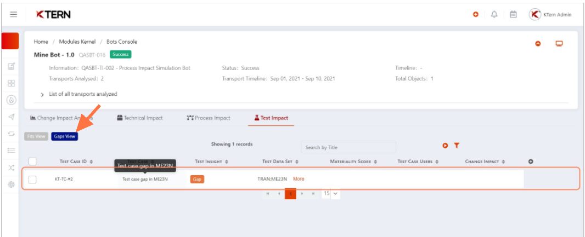Click the orange play icon near search
Viewport: 585px width, 237px height.
445,146
